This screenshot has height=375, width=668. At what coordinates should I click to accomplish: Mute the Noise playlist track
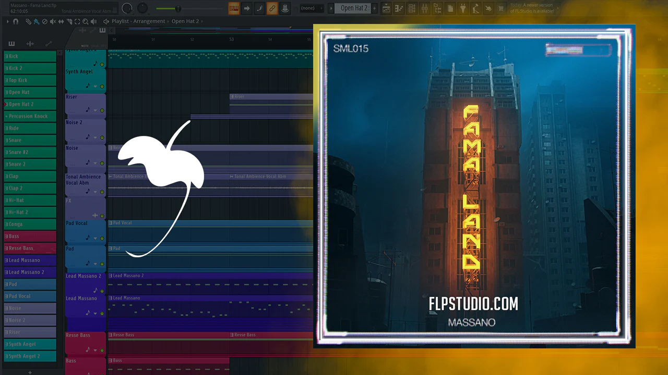[x=102, y=163]
